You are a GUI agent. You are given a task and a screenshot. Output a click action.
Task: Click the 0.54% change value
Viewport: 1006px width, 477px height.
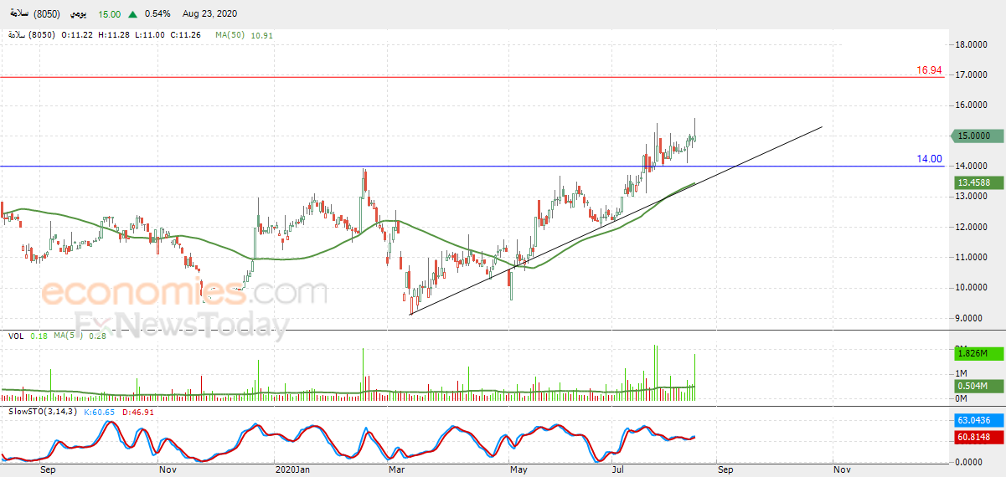click(x=157, y=14)
